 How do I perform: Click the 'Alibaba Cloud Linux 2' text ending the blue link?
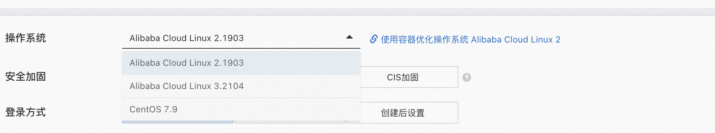pyautogui.click(x=516, y=39)
